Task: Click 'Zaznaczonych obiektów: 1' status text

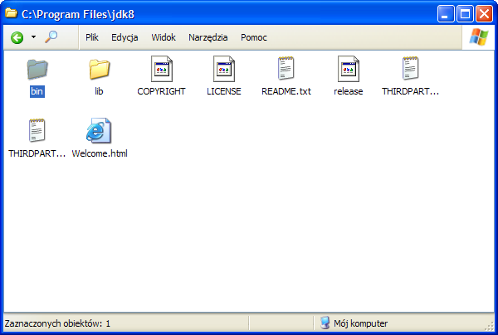Action: [57, 323]
